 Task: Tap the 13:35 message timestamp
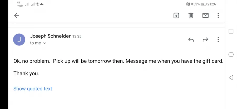pos(77,36)
